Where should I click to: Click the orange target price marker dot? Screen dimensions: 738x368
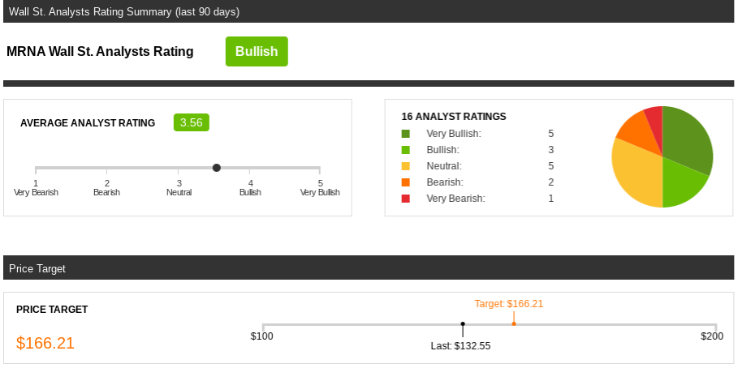tap(514, 323)
